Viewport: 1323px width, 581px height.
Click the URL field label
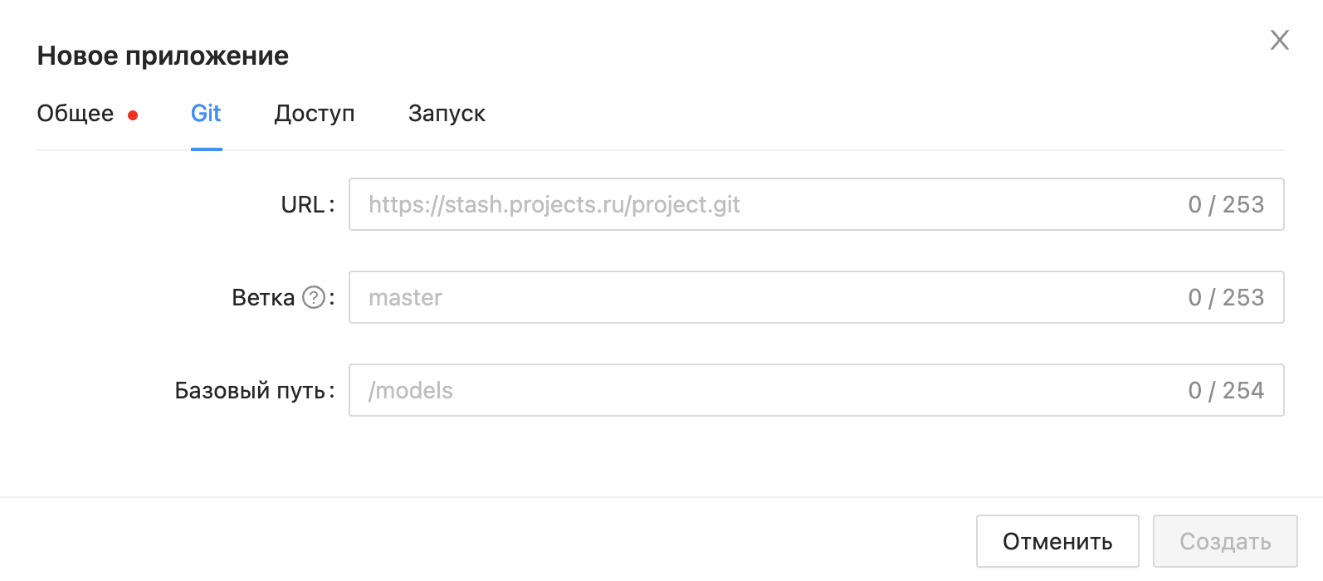coord(303,205)
